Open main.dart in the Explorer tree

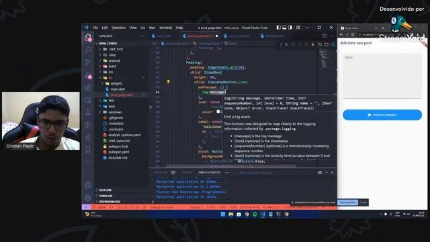click(118, 89)
